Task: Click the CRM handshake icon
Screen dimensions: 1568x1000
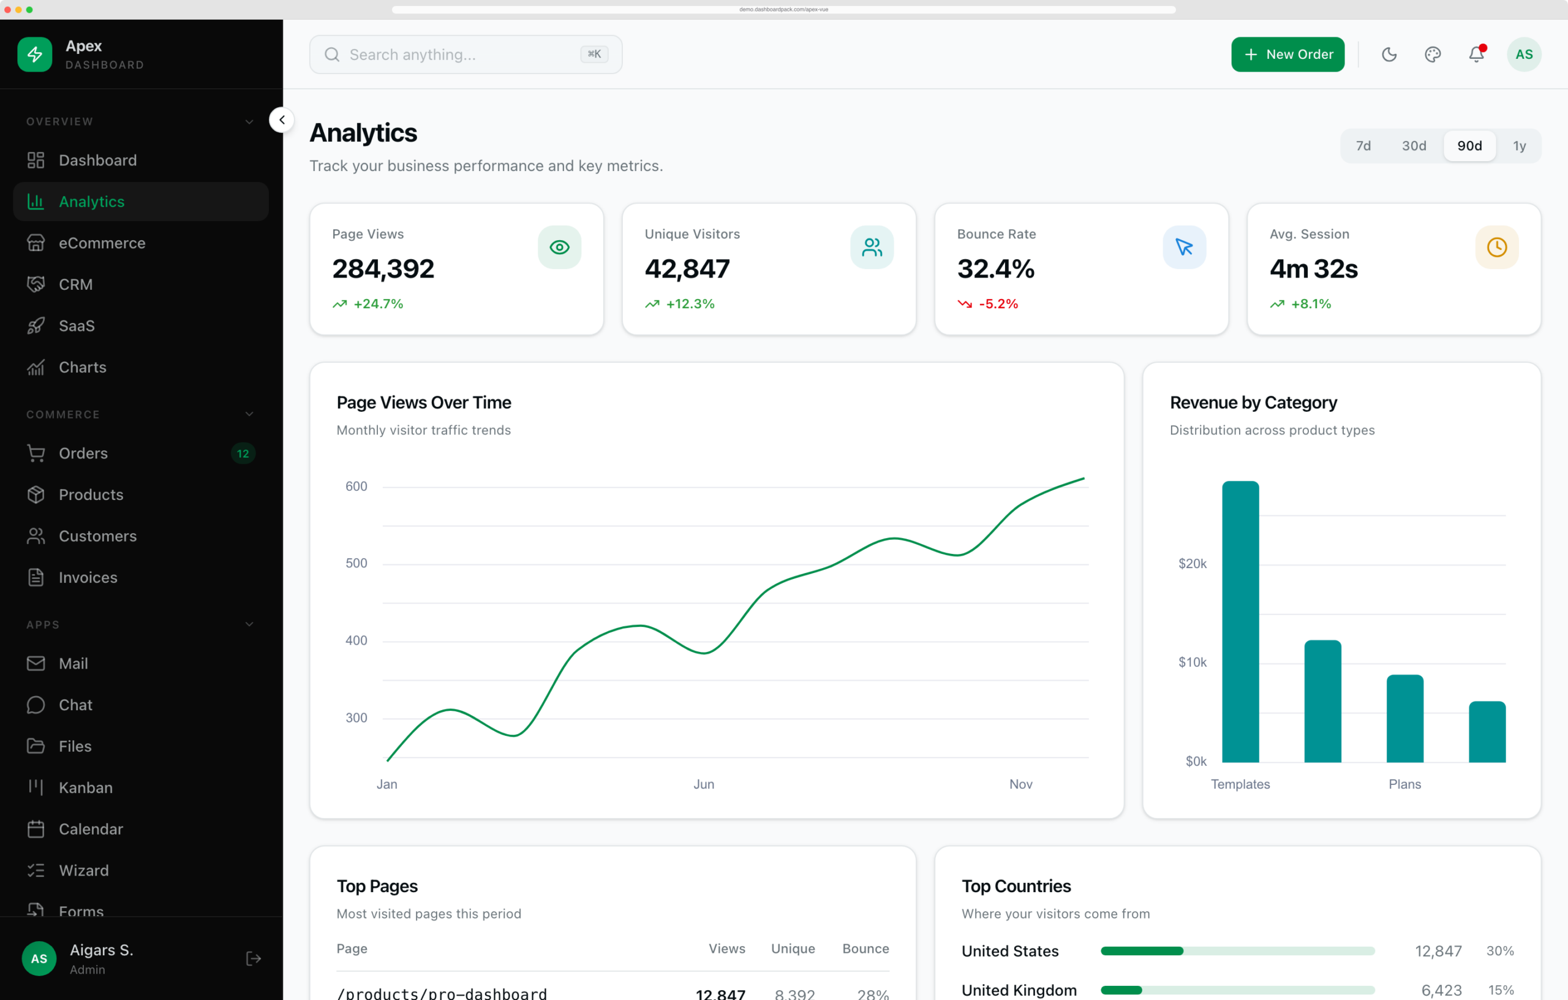Action: 36,284
